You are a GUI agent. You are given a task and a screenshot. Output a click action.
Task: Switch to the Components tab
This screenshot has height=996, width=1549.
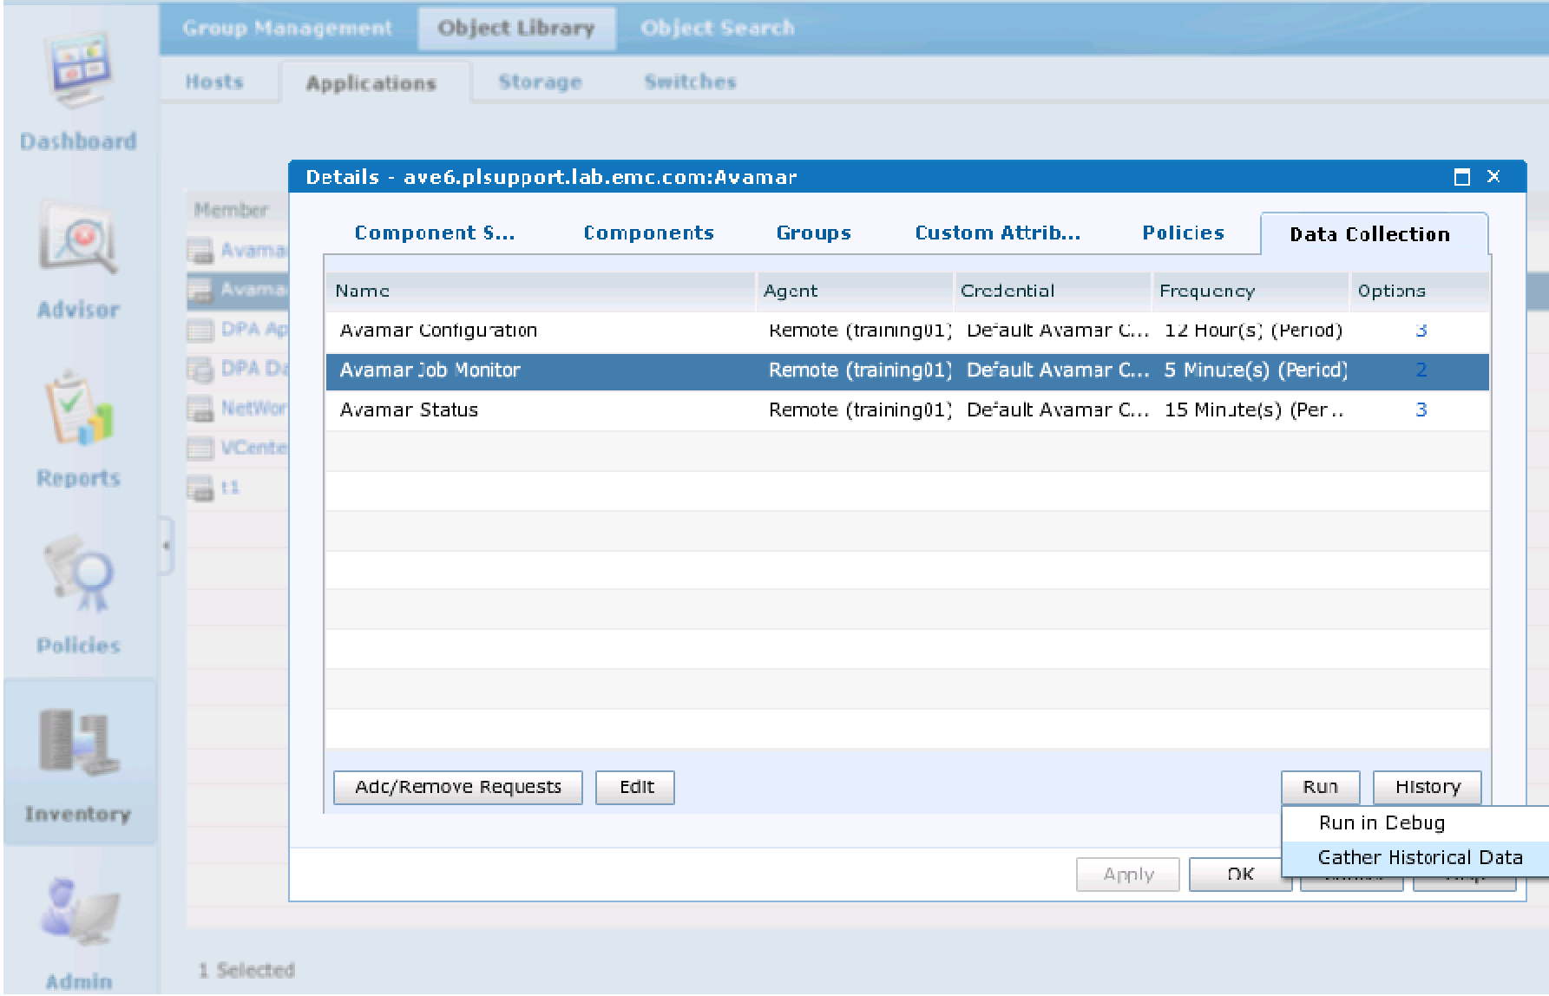click(648, 233)
